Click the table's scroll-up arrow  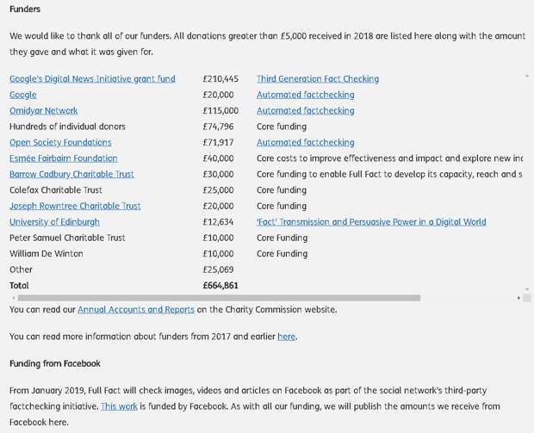(526, 76)
